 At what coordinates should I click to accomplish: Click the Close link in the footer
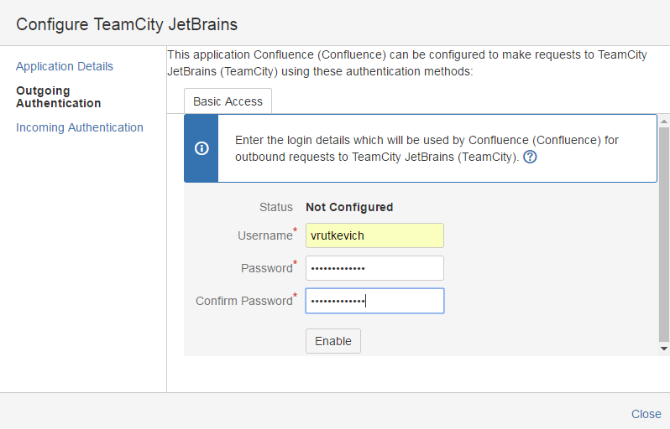click(x=646, y=414)
